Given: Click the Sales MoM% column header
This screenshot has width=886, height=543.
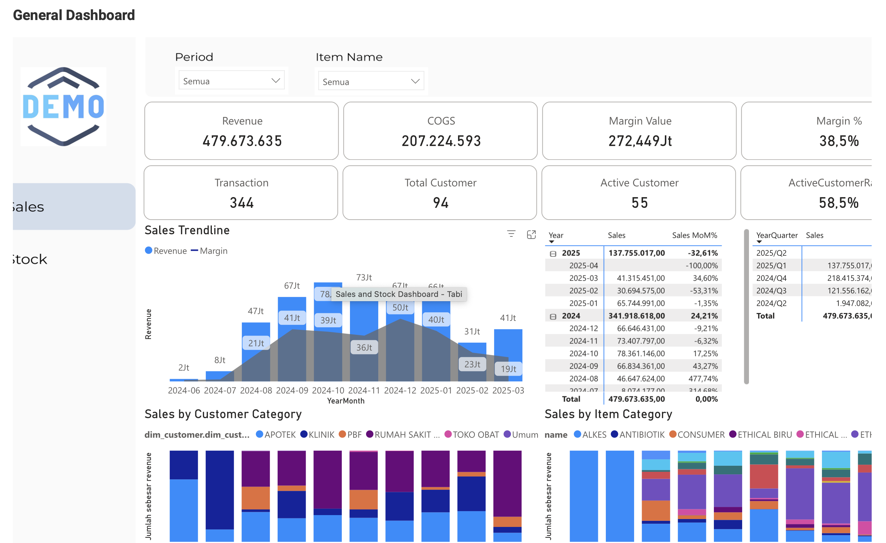Looking at the screenshot, I should click(x=694, y=235).
